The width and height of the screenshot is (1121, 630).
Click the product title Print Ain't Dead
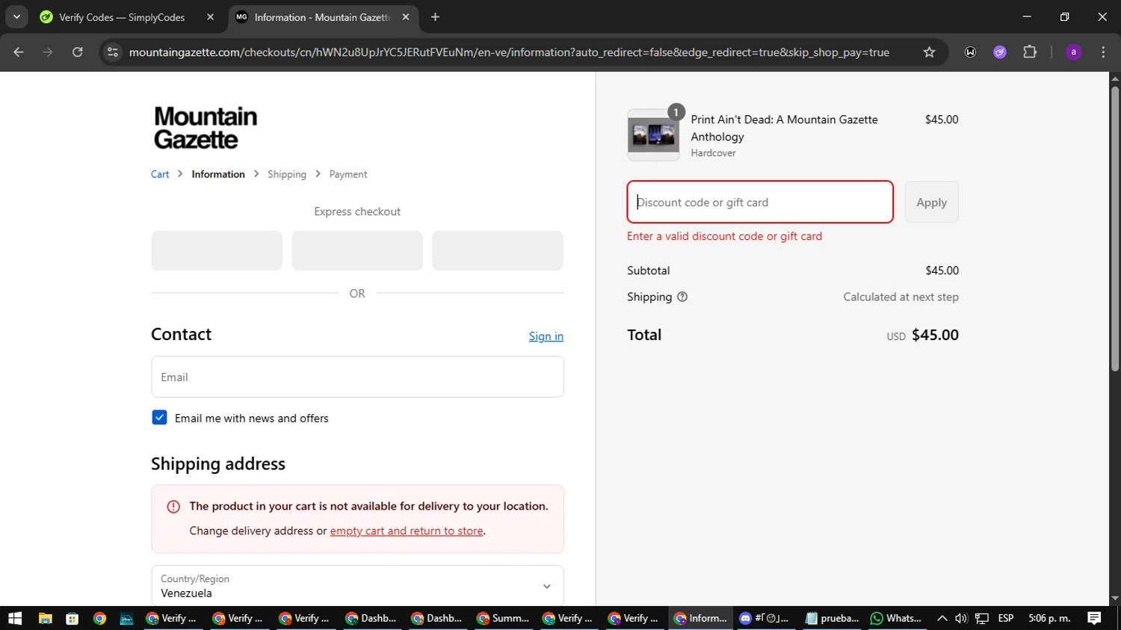pos(784,128)
